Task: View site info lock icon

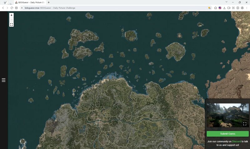Action: tap(22, 8)
